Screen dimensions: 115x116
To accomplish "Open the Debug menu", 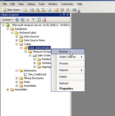I will 31,4.
